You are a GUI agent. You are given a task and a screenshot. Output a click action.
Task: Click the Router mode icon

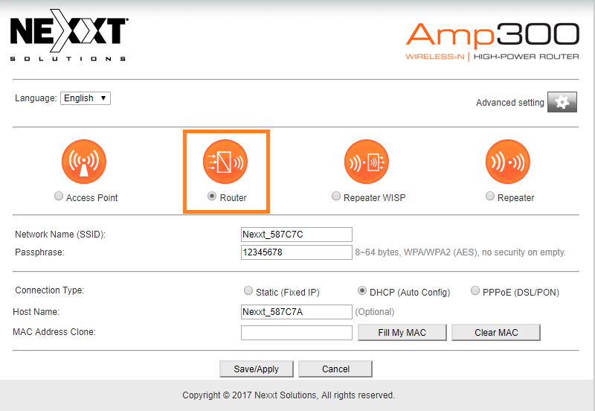pyautogui.click(x=225, y=162)
